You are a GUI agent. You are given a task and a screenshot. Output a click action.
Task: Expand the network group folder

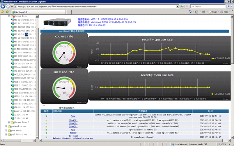(x=6, y=126)
